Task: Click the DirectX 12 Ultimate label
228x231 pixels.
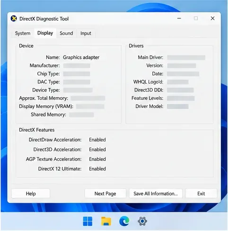Action: click(x=60, y=169)
